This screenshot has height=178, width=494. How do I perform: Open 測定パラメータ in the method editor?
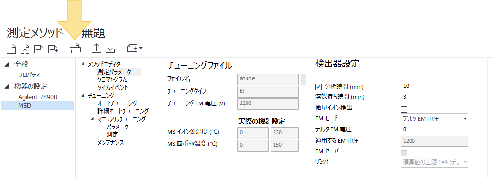coord(114,72)
